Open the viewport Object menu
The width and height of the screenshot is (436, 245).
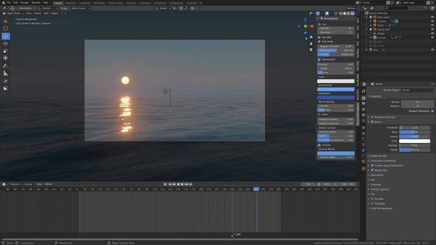[54, 14]
